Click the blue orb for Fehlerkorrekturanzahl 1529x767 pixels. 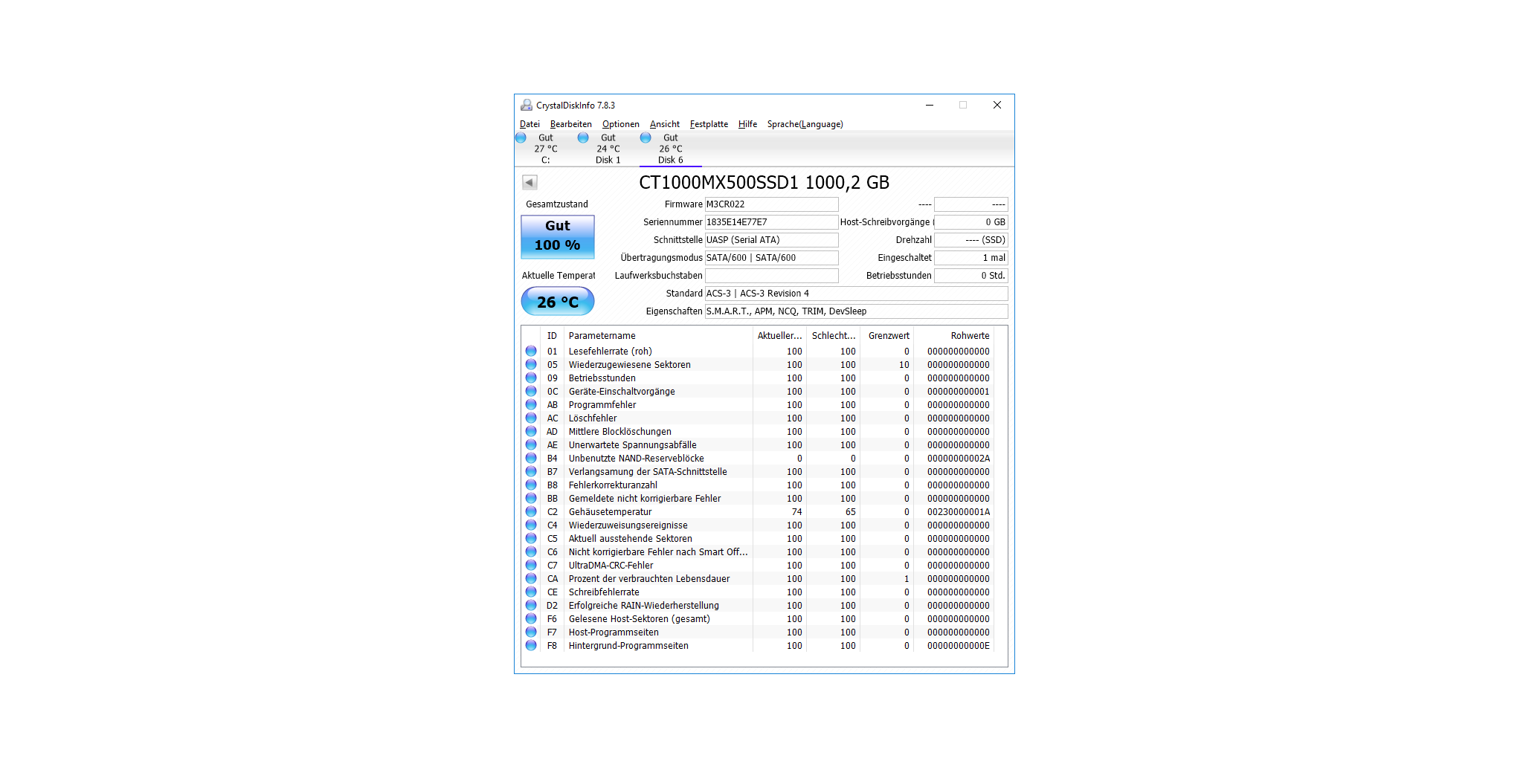531,485
